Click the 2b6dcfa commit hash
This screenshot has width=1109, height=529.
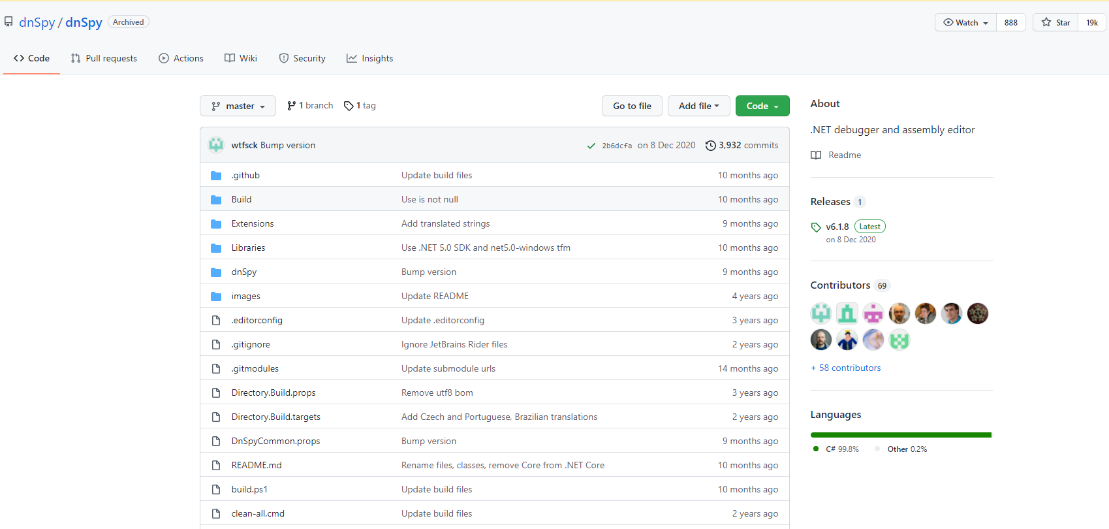coord(617,146)
